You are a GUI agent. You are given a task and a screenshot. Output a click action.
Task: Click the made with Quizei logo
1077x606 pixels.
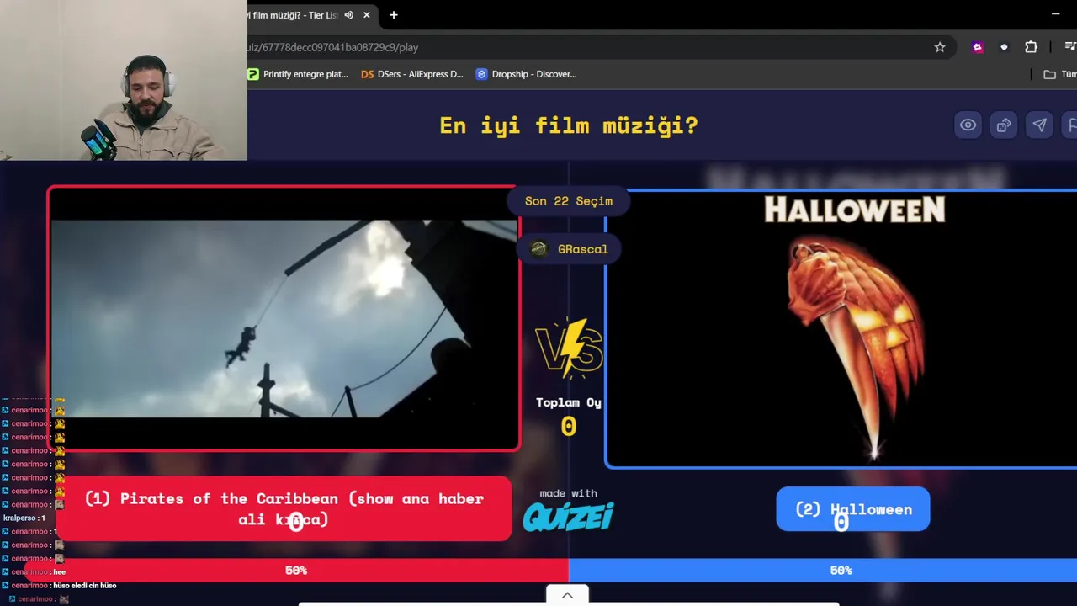[569, 510]
